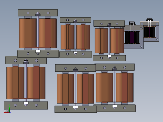Select the far-right small black-coil transformer
This screenshot has width=163, height=122.
(x=150, y=30)
